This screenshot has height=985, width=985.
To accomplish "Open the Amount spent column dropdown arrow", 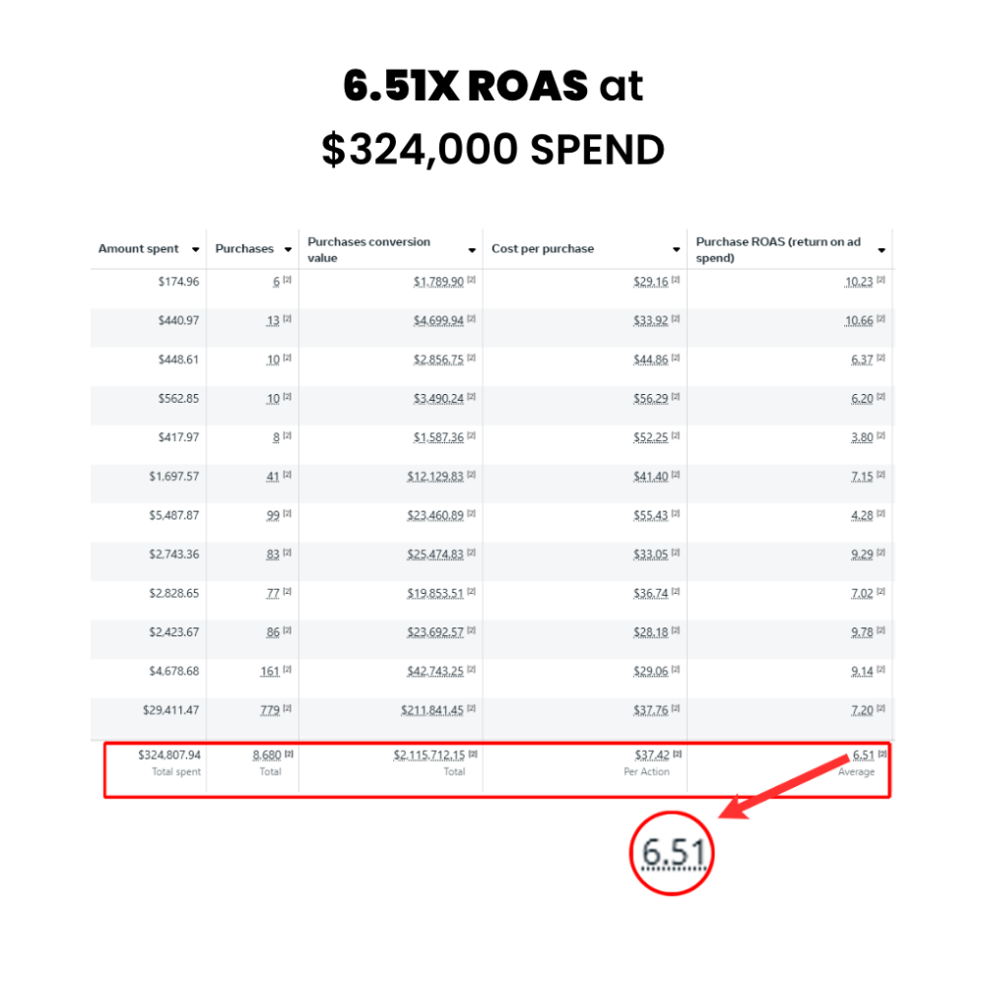I will click(196, 250).
